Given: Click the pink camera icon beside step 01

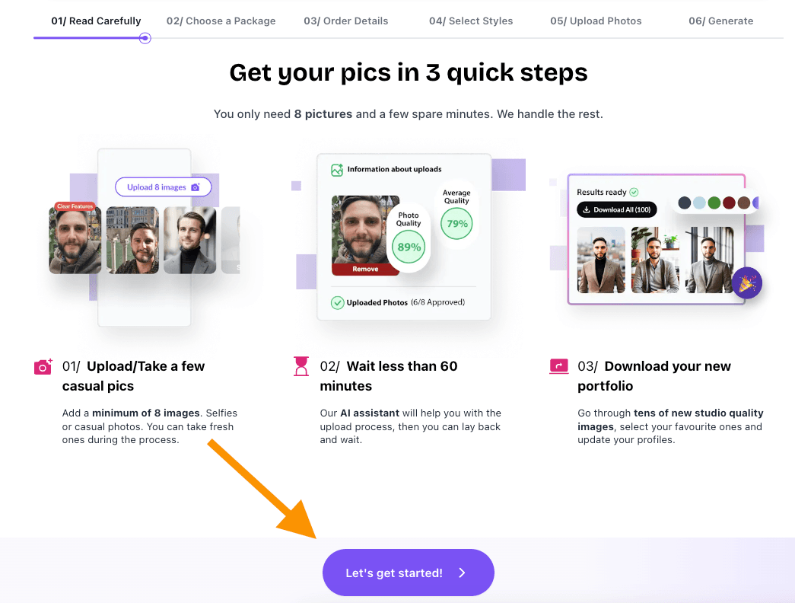Looking at the screenshot, I should (x=43, y=366).
